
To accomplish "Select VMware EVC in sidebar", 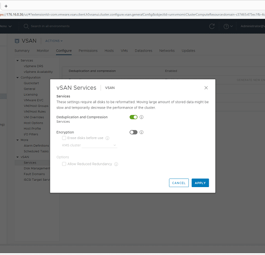I will (x=34, y=100).
